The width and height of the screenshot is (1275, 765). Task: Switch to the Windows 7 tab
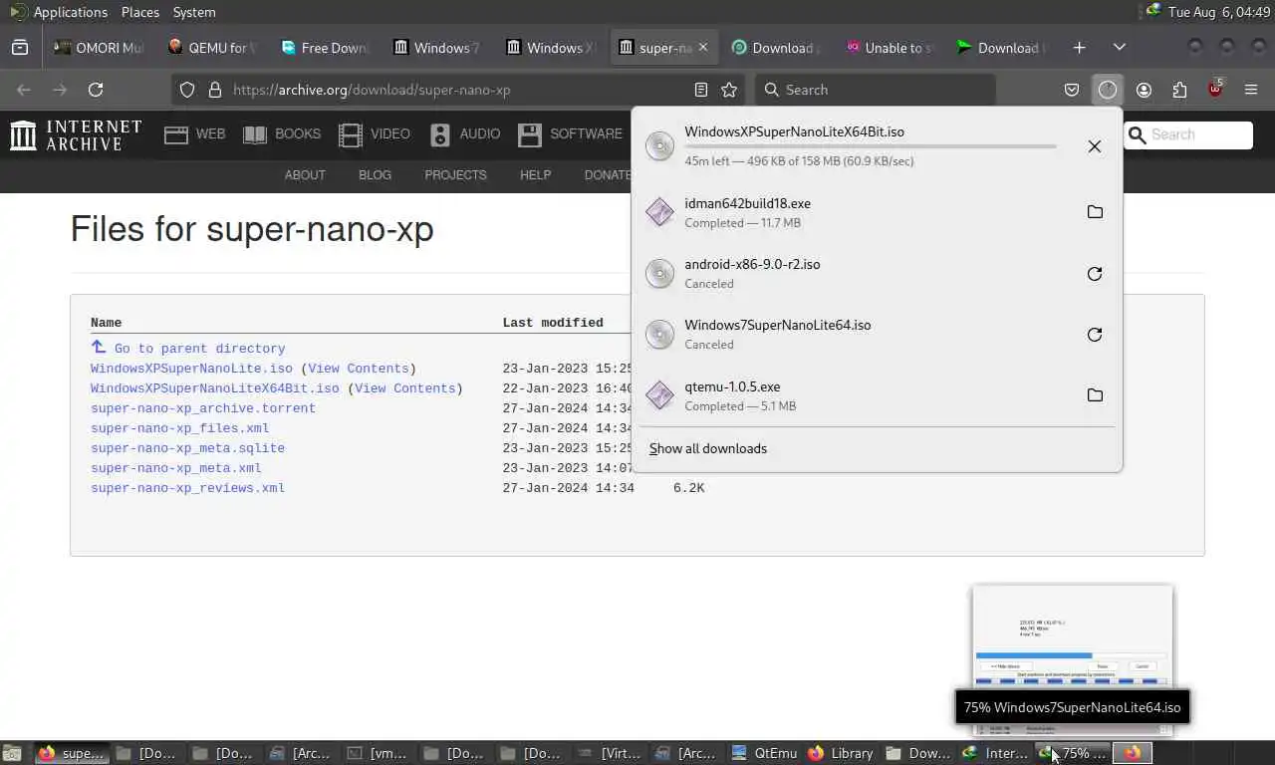tap(437, 47)
